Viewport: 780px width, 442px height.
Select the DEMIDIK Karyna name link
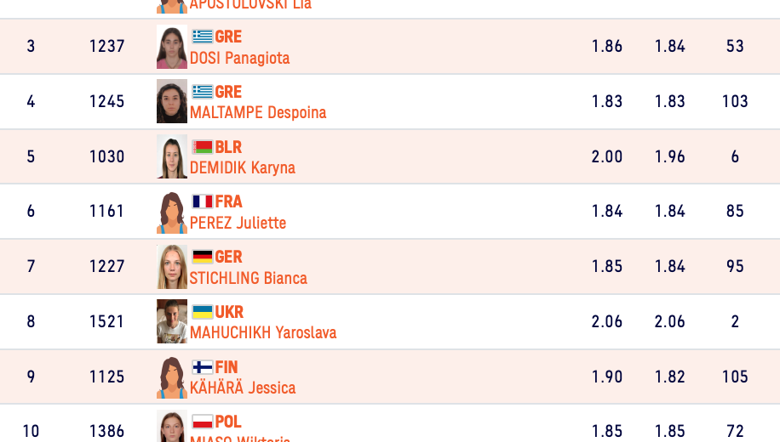coord(242,168)
